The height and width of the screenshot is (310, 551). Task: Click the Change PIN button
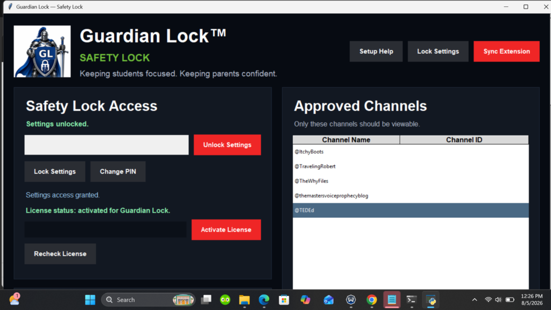point(118,172)
